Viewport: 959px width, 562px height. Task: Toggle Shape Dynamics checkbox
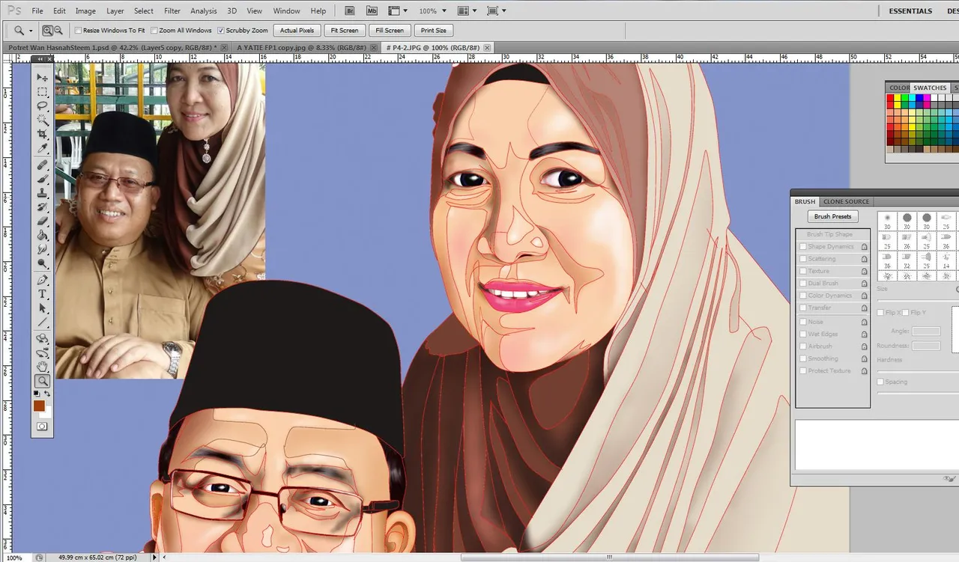pos(803,246)
